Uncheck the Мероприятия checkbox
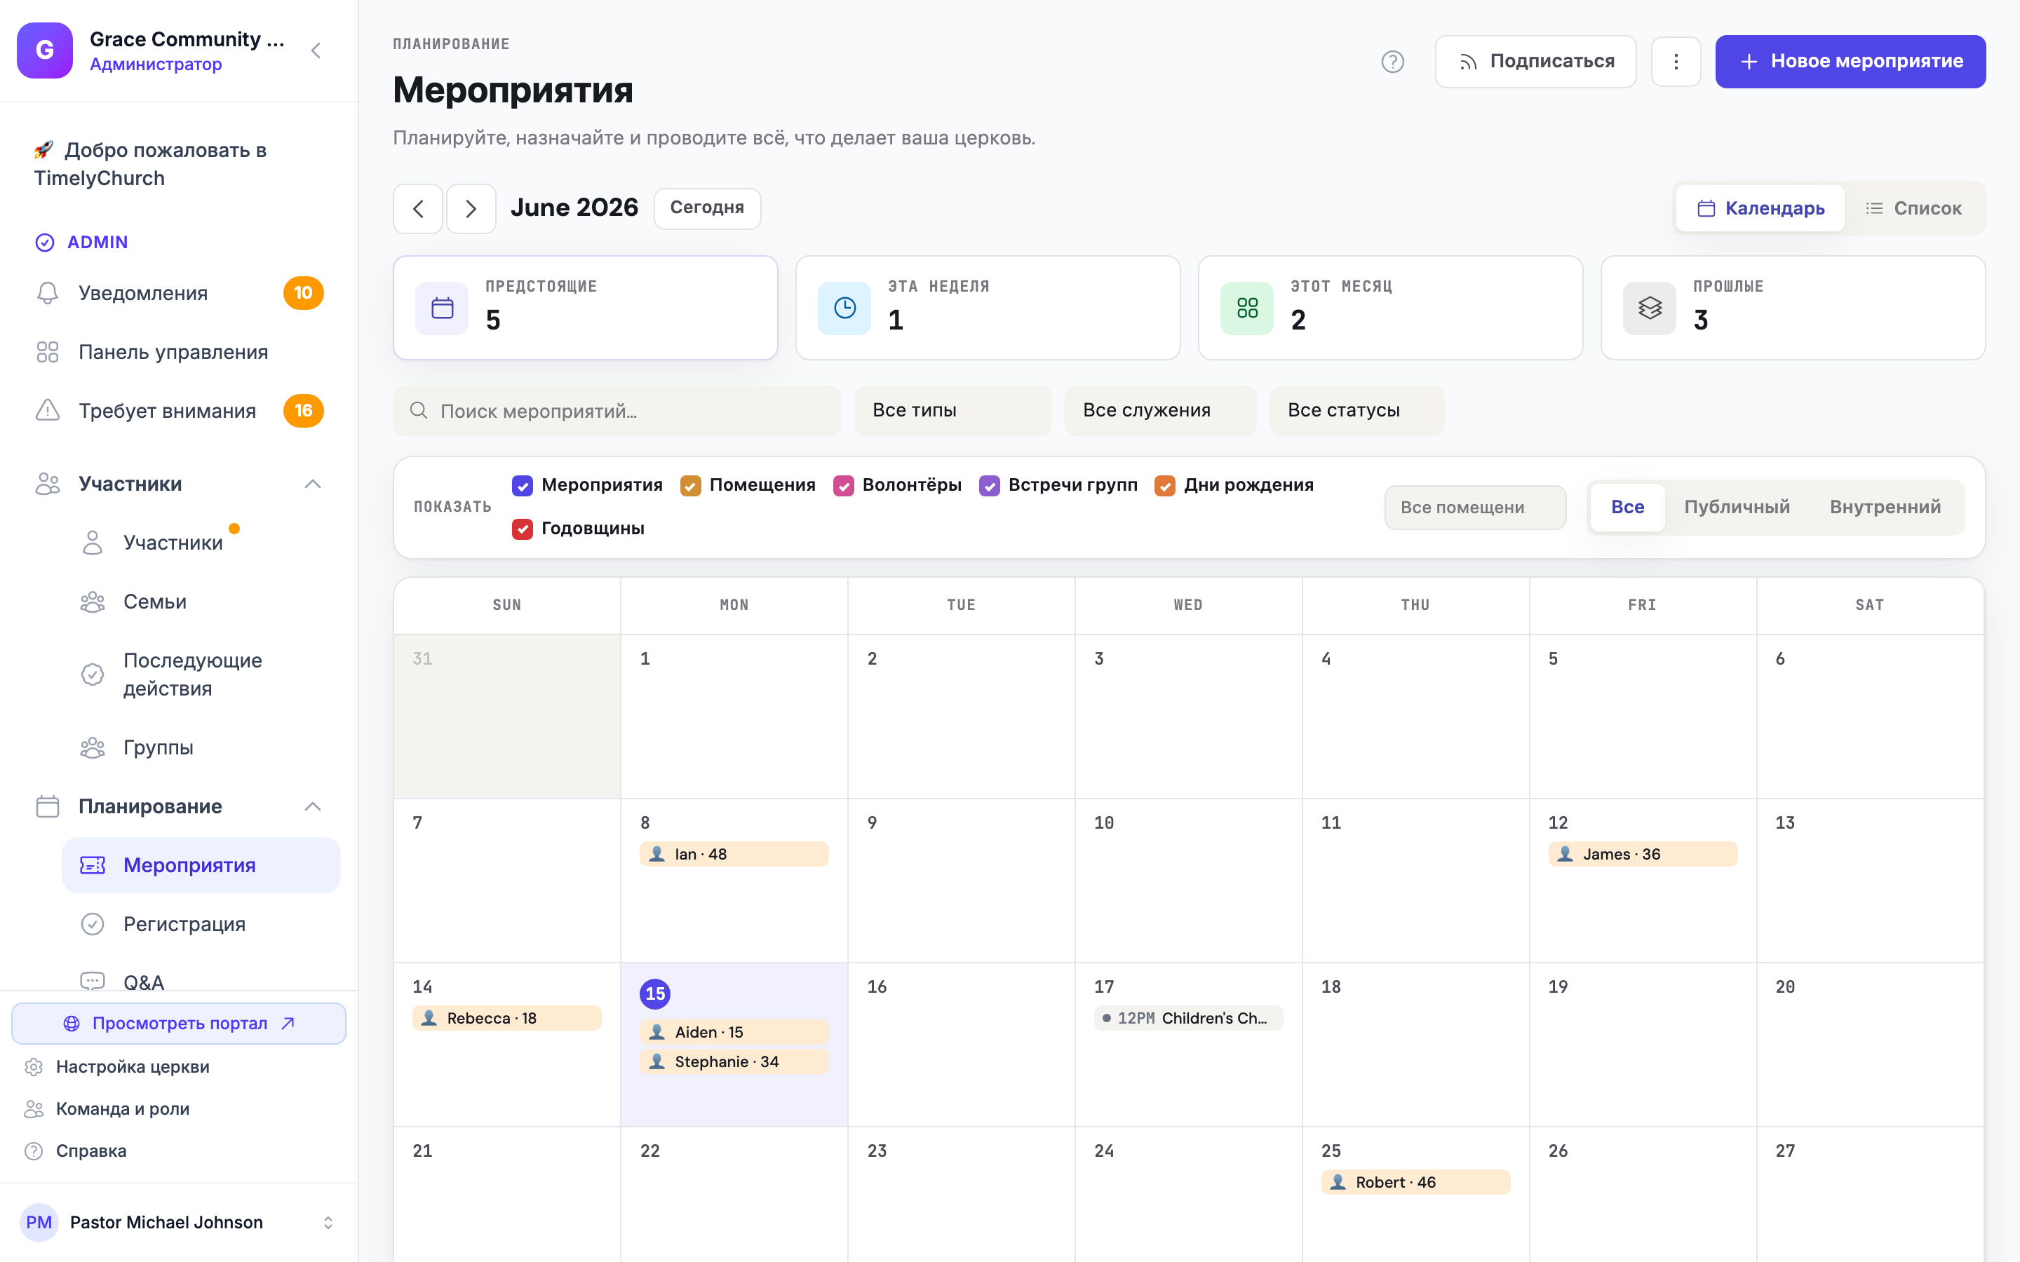 [x=523, y=486]
